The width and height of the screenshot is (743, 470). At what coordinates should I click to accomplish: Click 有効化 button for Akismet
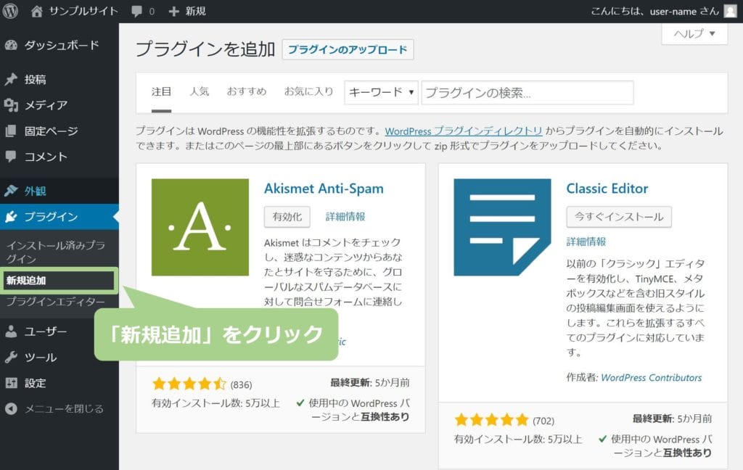[287, 217]
